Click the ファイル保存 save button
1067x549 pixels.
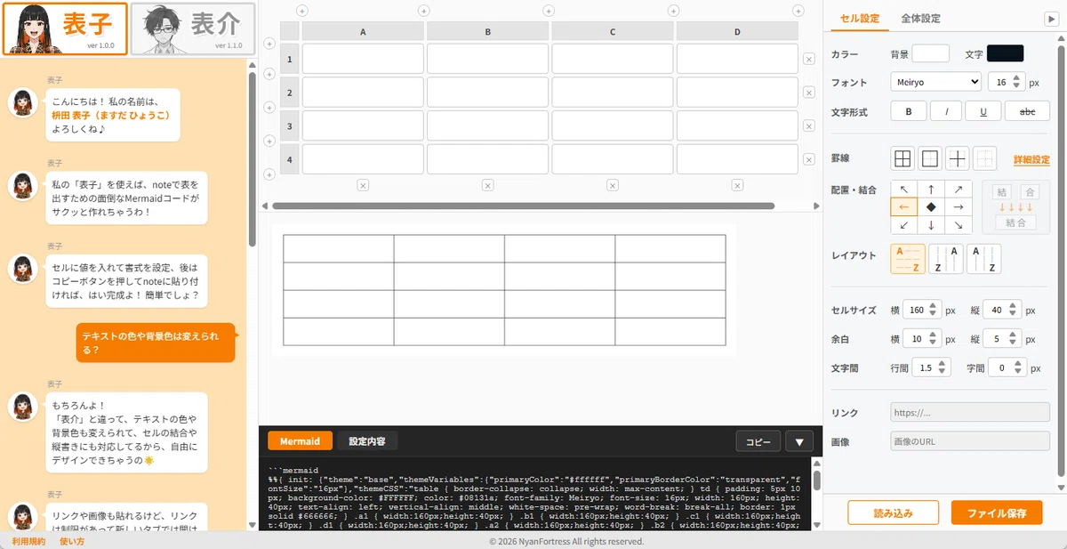click(x=997, y=513)
